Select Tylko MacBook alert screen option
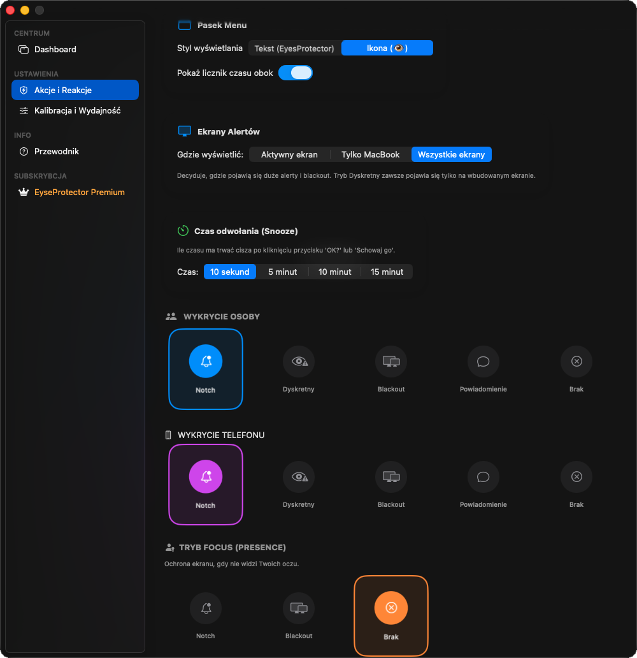The image size is (637, 658). click(370, 154)
